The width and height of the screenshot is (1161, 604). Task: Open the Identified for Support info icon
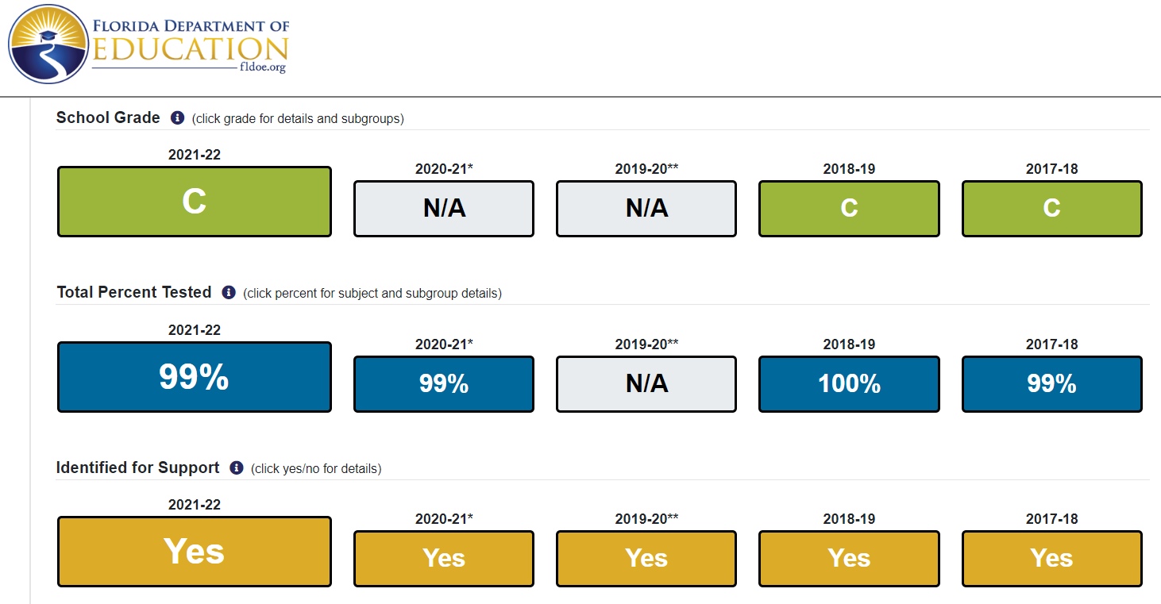(236, 467)
